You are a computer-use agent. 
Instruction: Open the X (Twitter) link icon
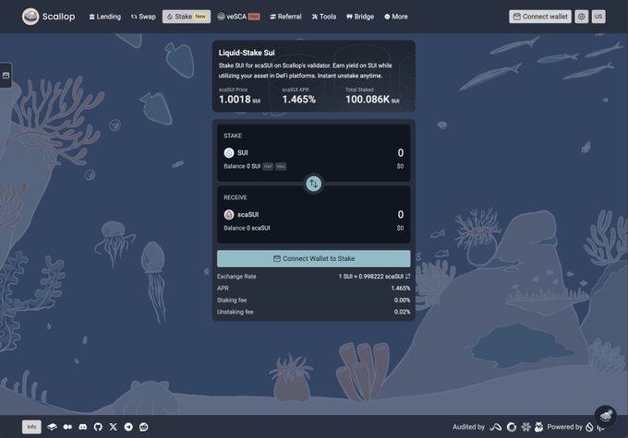pos(113,427)
